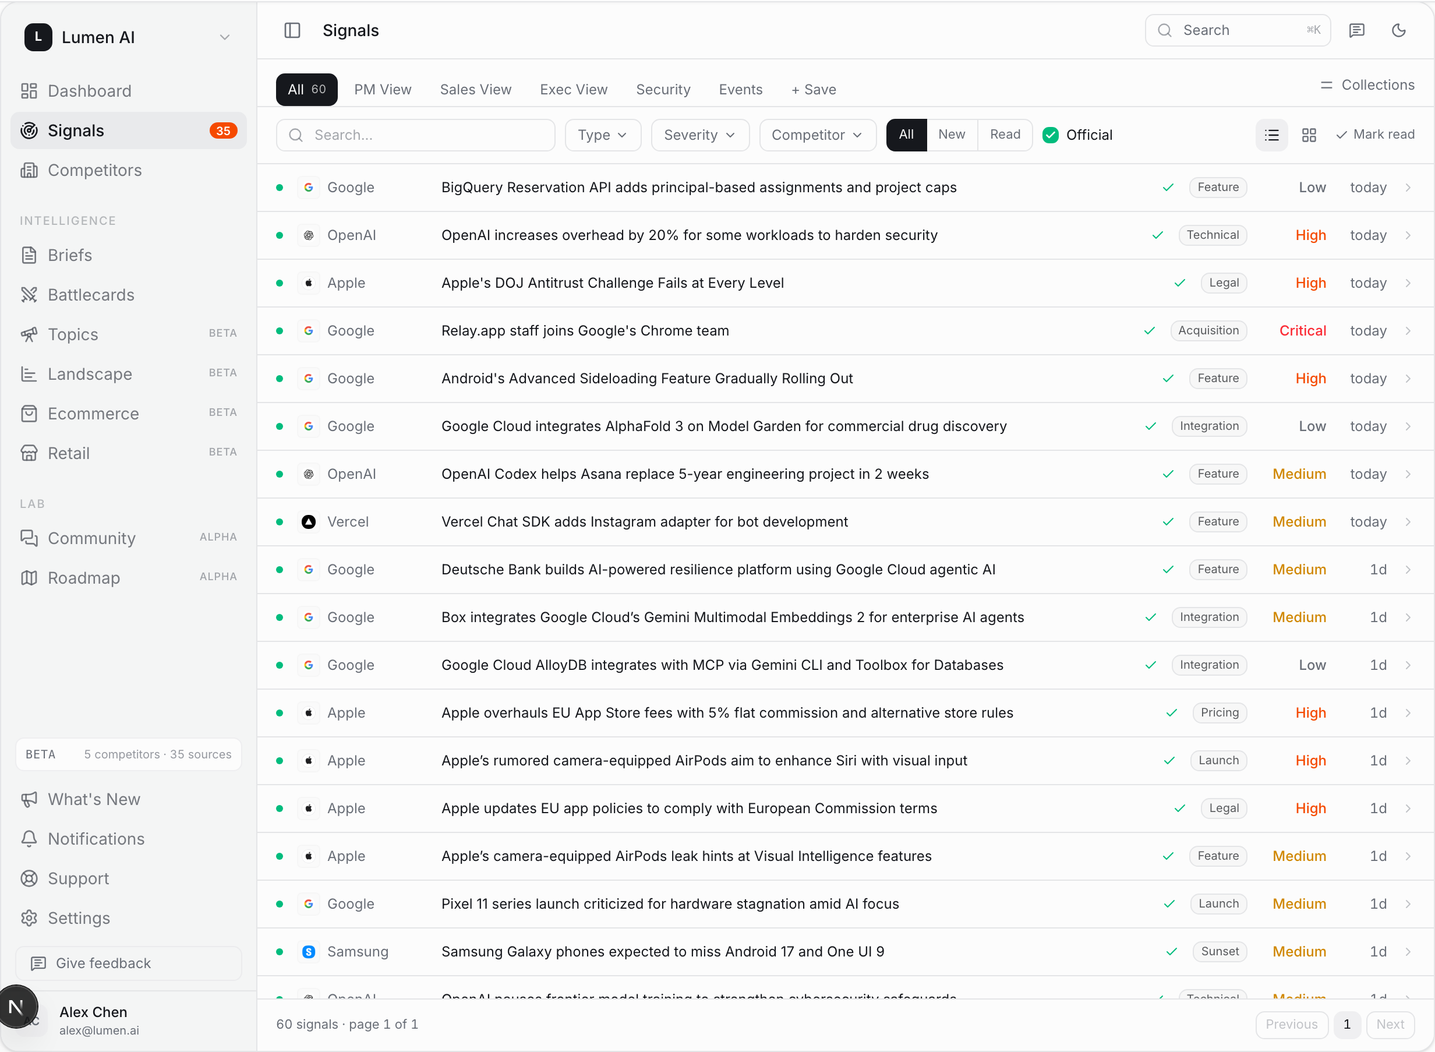Switch to Security tab
The width and height of the screenshot is (1435, 1052).
(x=663, y=90)
